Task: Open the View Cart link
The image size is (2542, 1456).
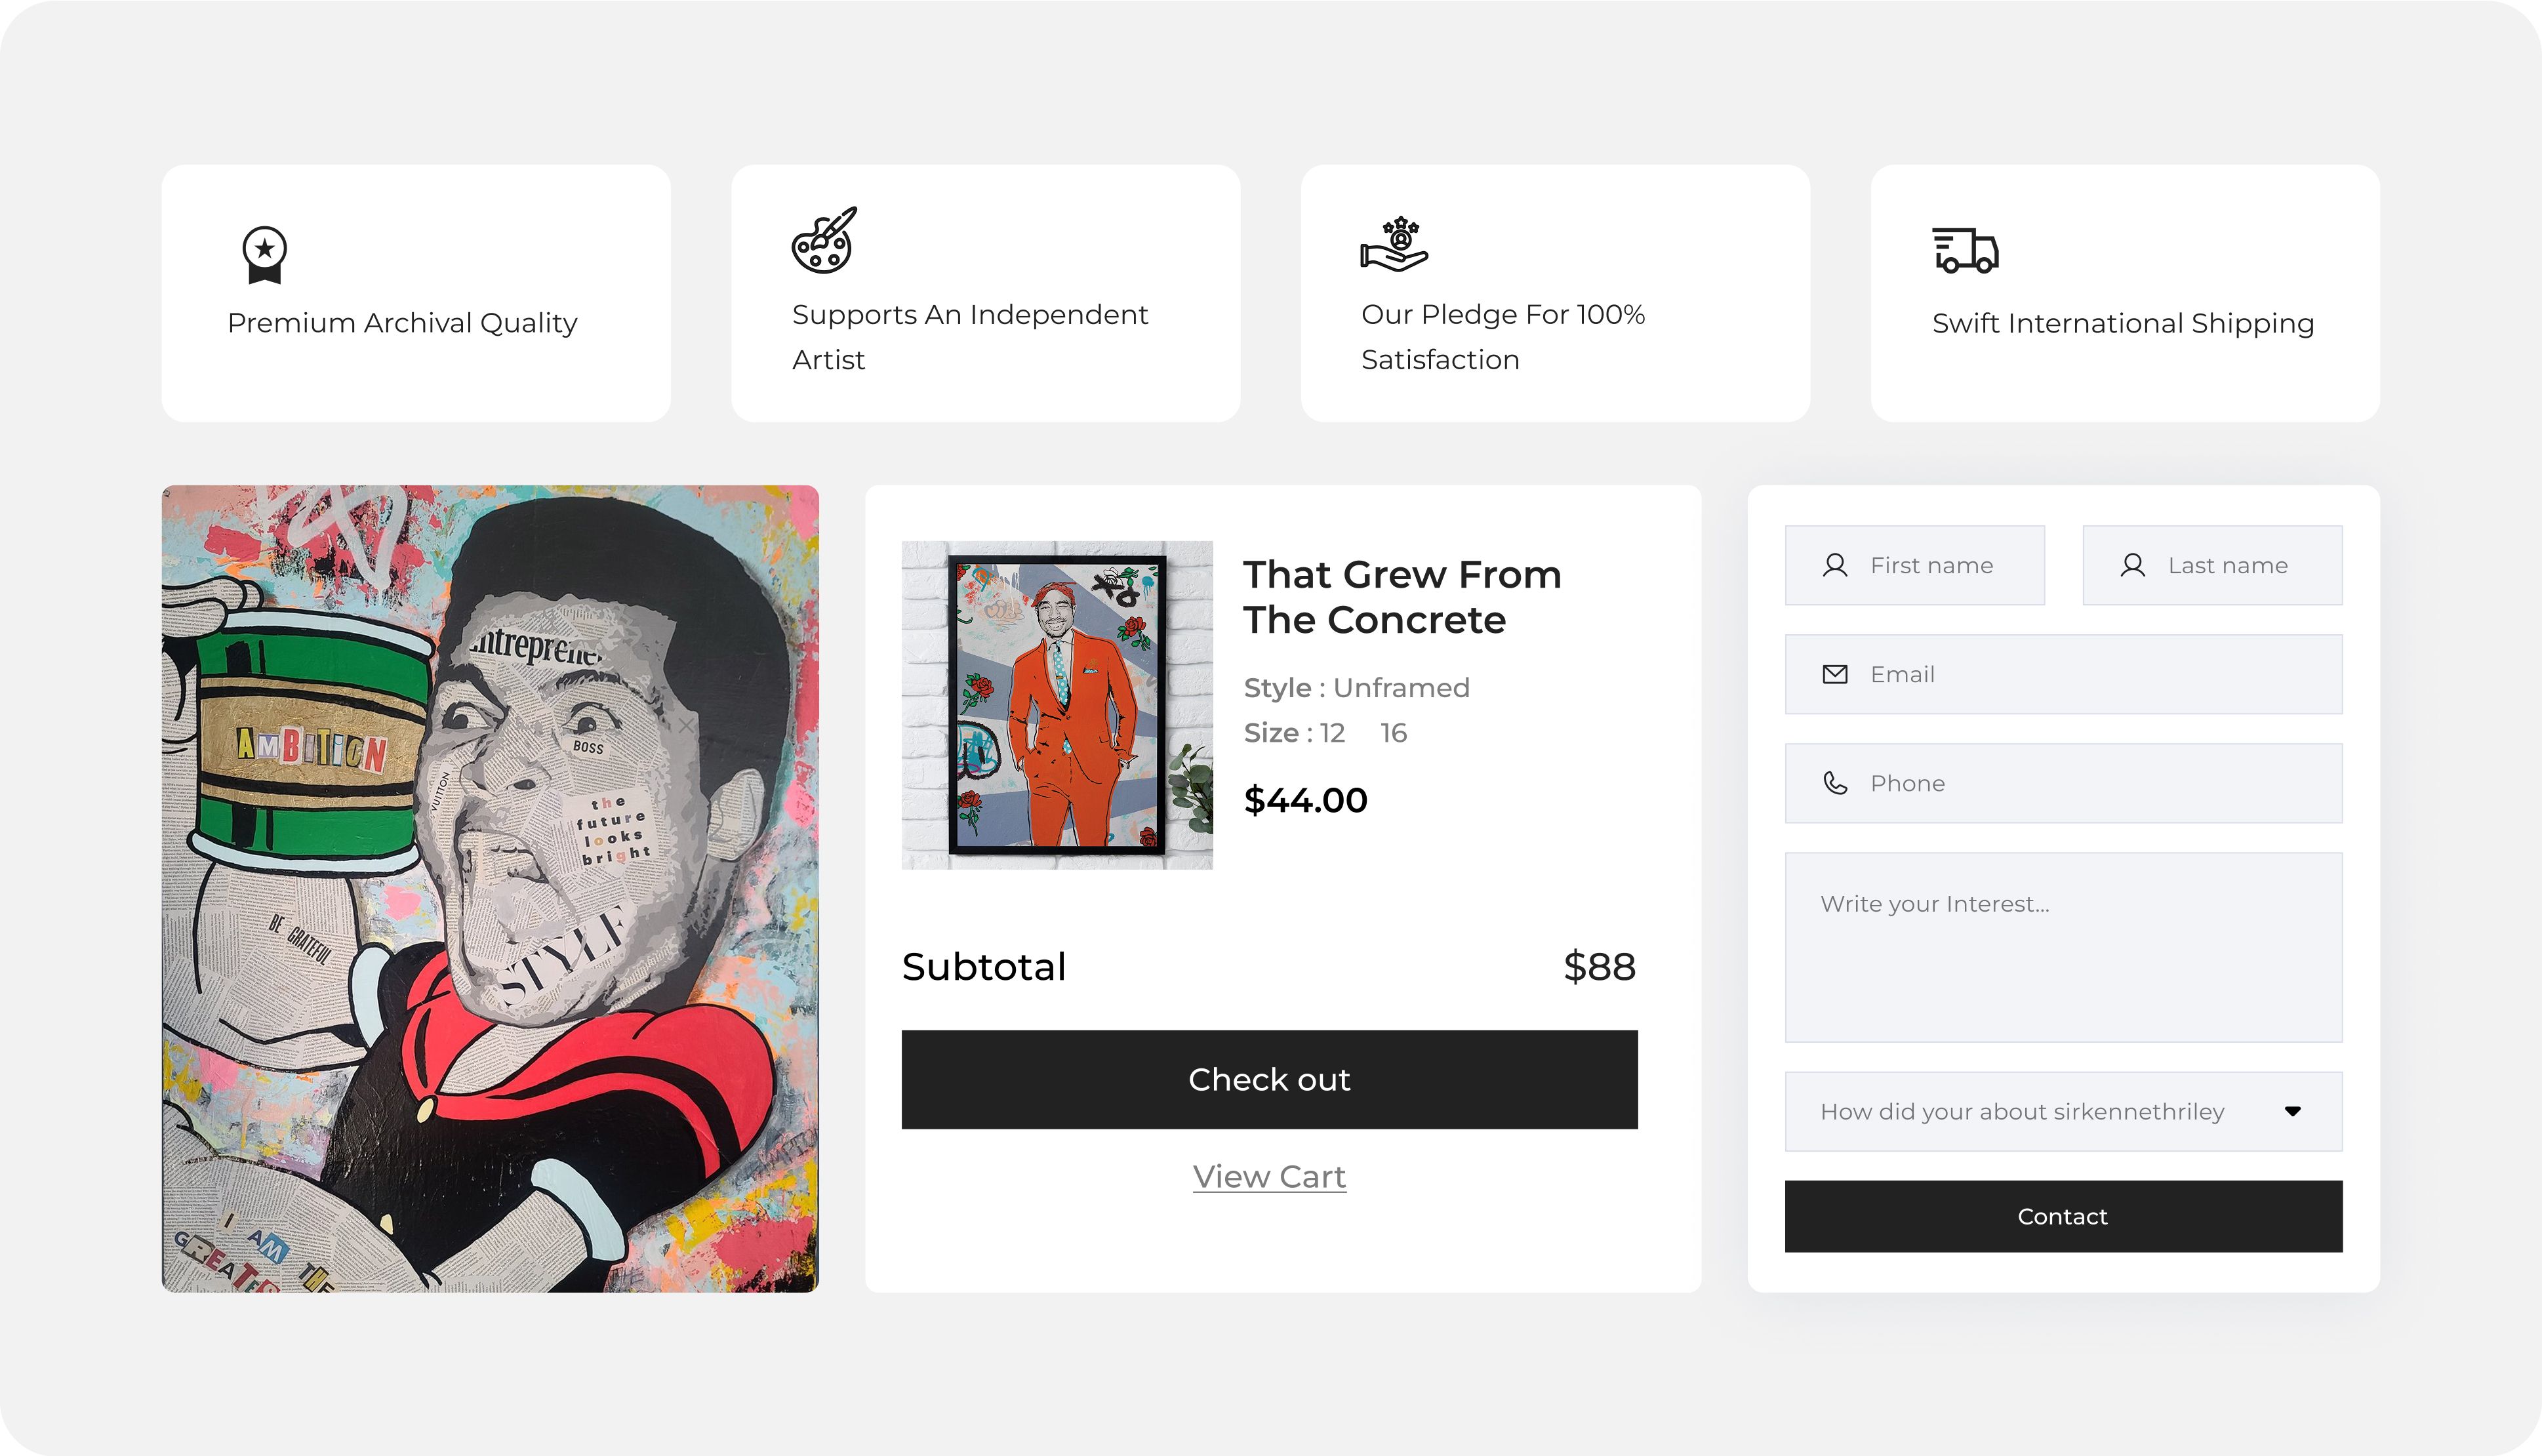Action: tap(1269, 1176)
